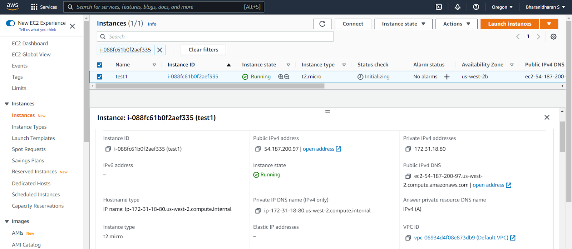572x249 pixels.
Task: Open VPC external link icon
Action: (513, 238)
